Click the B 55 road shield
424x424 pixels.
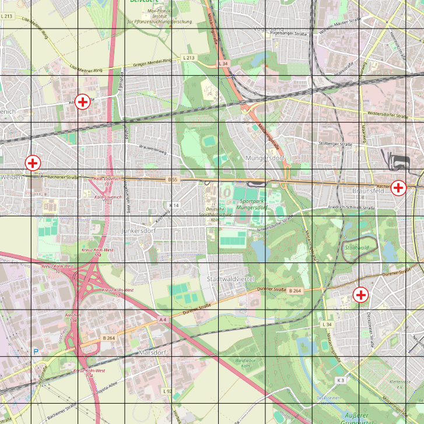(173, 180)
